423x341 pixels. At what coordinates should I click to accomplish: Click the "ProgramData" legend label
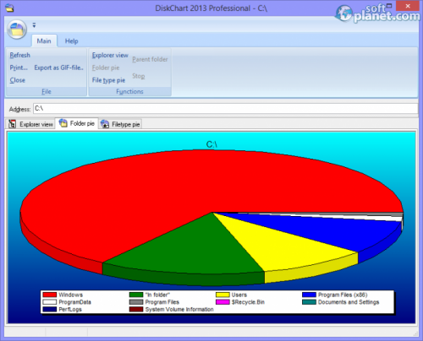(x=75, y=302)
